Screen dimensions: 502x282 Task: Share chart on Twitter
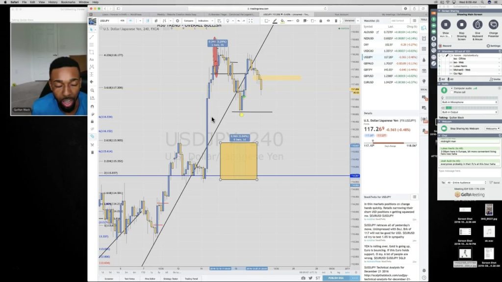click(310, 278)
